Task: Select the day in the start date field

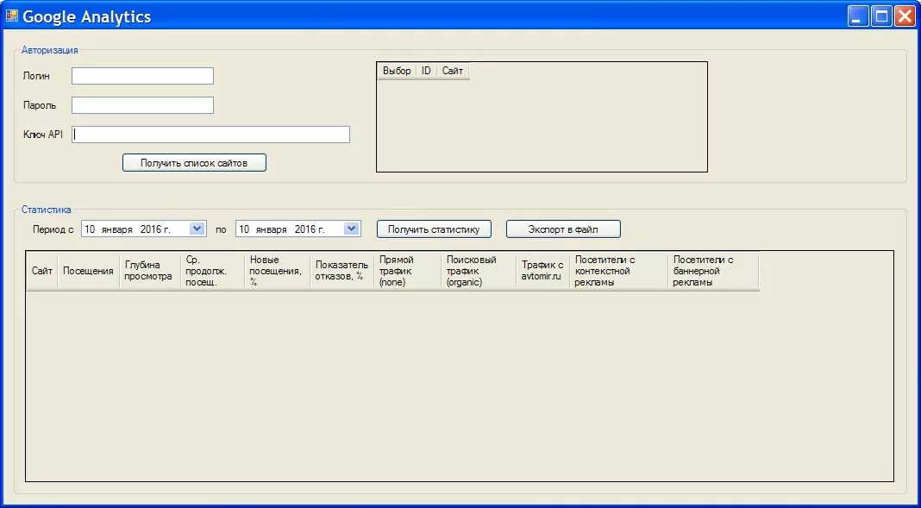Action: tap(90, 229)
